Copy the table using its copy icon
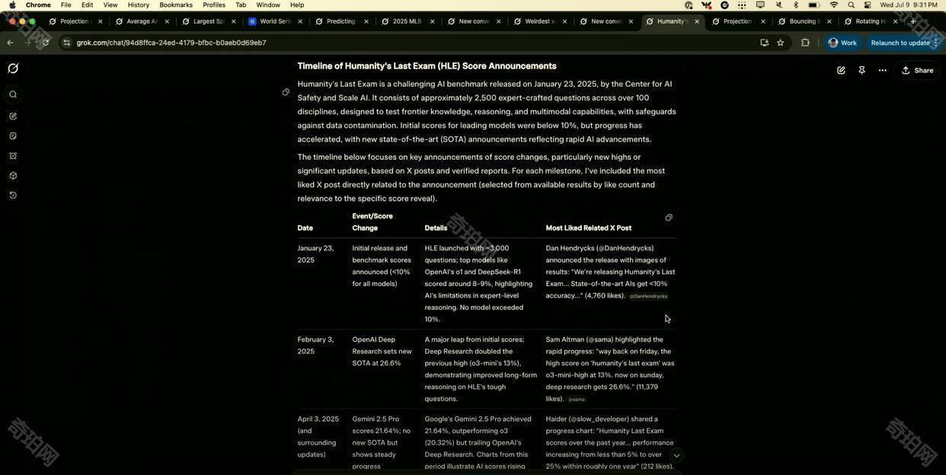946x475 pixels. pos(669,218)
